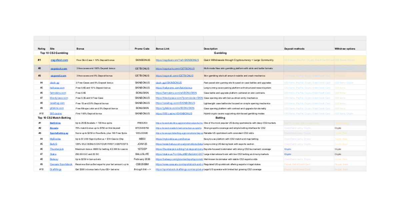Click the Withdraw options header cell
400x210 pixels.
click(x=345, y=49)
